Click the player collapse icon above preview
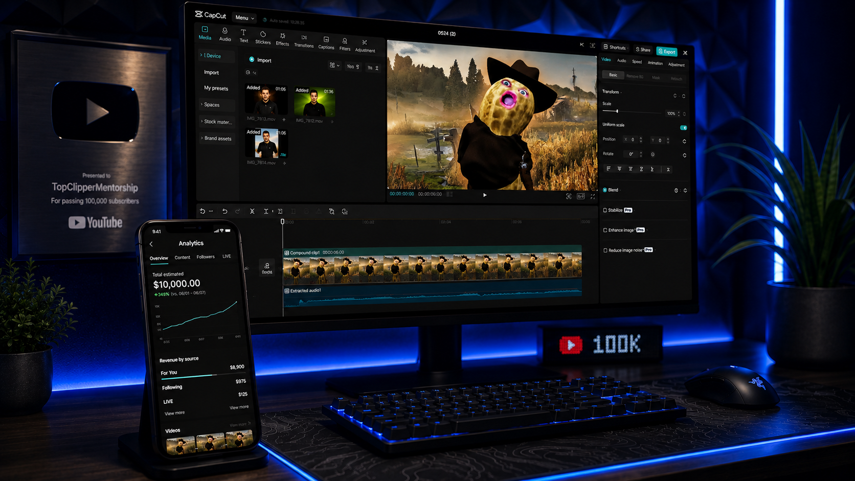Image resolution: width=855 pixels, height=481 pixels. (x=581, y=44)
